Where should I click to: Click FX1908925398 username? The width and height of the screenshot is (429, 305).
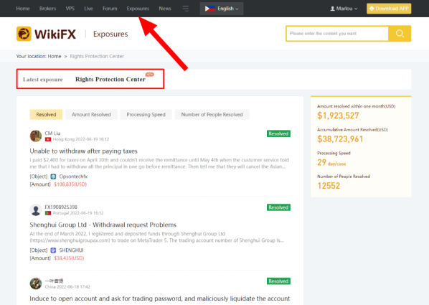point(61,207)
